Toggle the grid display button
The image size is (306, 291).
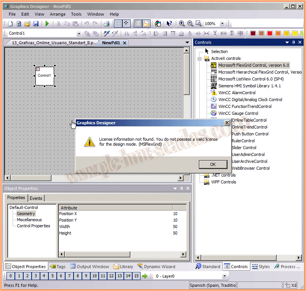[119, 24]
